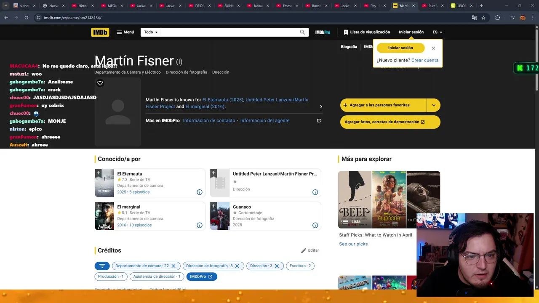Click Editar pencil in Créditos

tap(310, 250)
